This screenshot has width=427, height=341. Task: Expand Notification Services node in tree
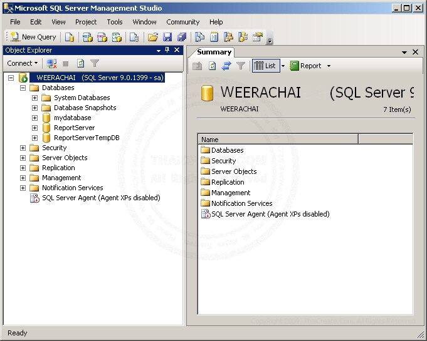tap(23, 188)
